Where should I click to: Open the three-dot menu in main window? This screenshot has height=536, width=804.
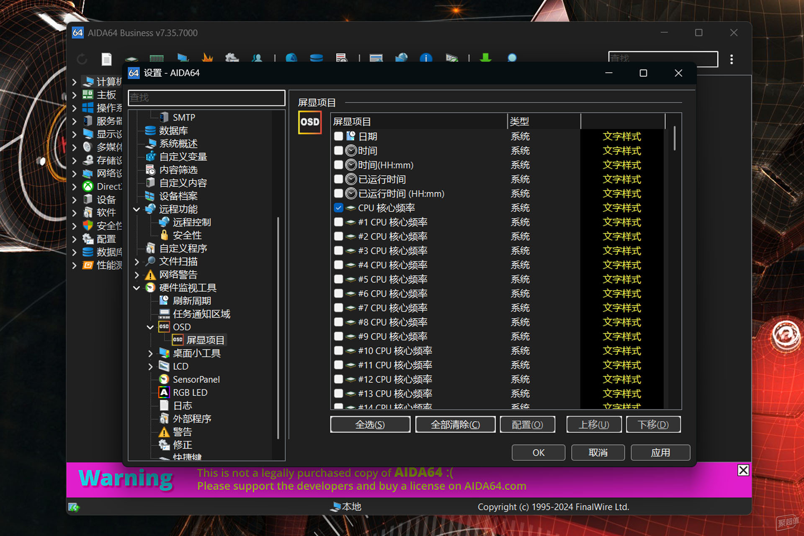pos(732,59)
